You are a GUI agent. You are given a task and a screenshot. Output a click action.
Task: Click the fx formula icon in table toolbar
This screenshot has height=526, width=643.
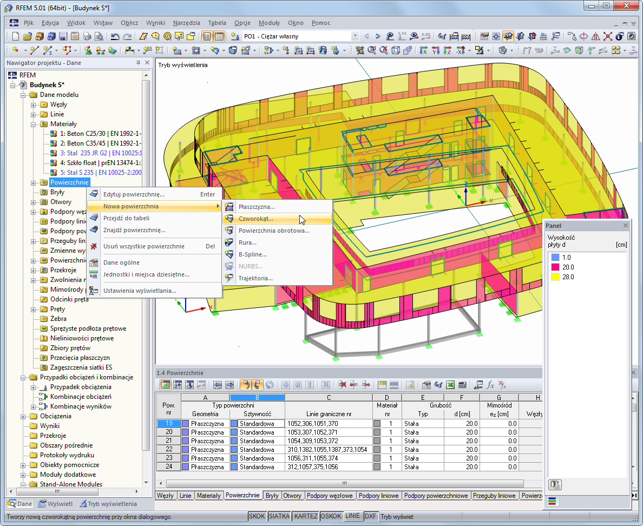(x=490, y=385)
